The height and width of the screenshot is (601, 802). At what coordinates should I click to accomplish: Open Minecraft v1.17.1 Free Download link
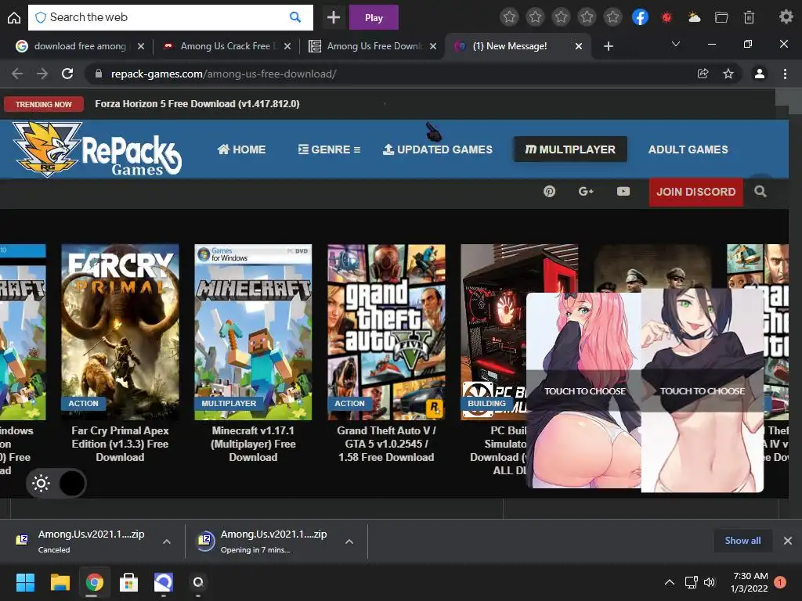253,444
